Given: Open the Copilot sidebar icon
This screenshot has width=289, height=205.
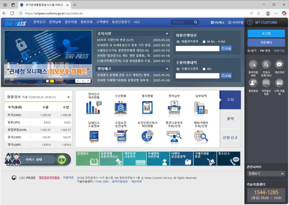Looking at the screenshot, I should (x=284, y=13).
